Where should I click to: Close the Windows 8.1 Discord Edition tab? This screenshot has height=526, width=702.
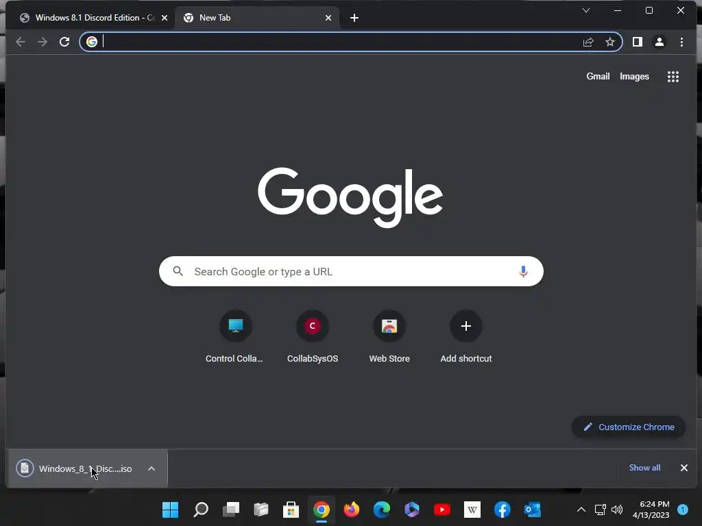(x=165, y=18)
